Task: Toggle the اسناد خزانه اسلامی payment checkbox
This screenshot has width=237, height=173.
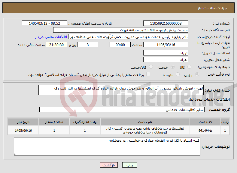Action: 148,74
